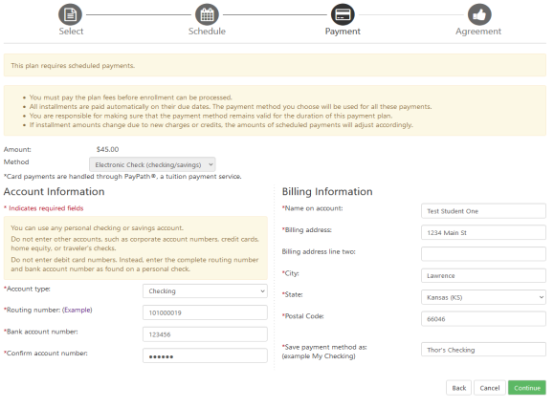Cancel the payment plan enrollment
554x408 pixels.
click(x=489, y=388)
